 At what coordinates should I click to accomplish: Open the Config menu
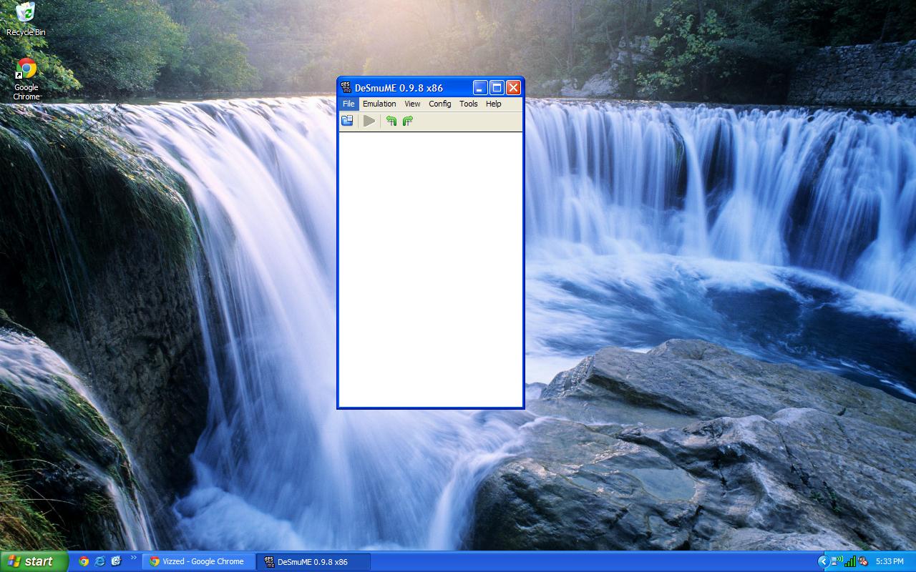coord(440,104)
